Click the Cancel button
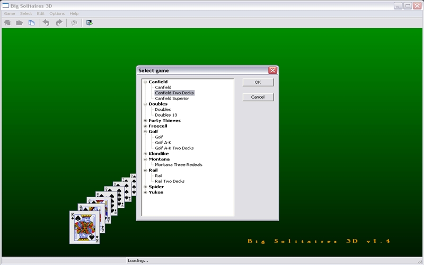Screen dimensions: 424x265 [258, 97]
